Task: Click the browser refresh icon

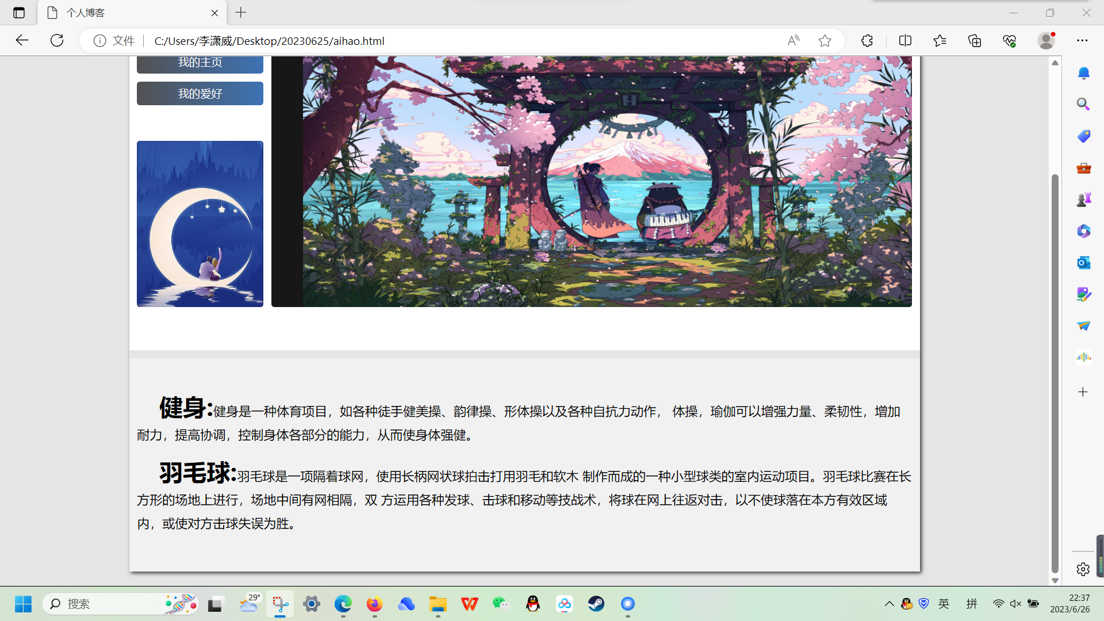Action: coord(57,40)
